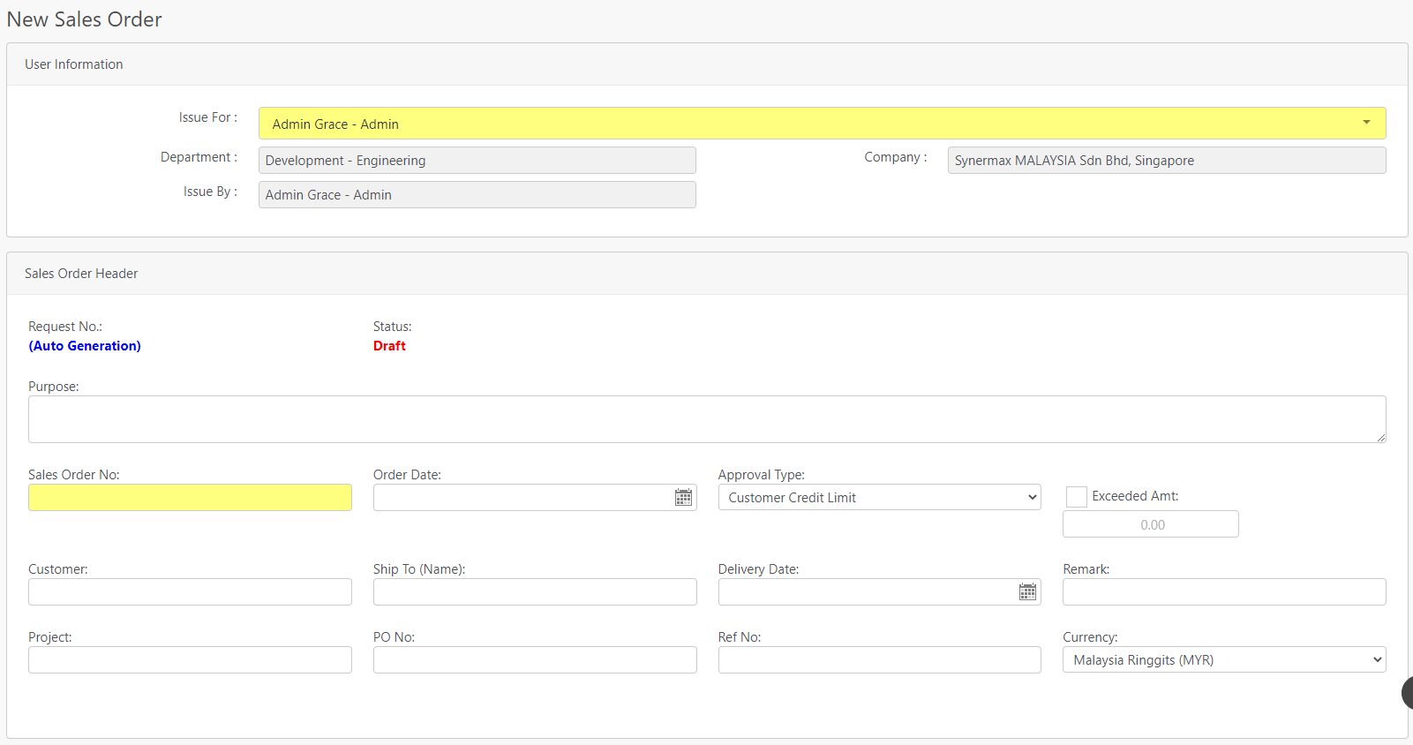1413x745 pixels.
Task: Focus the Remark input field
Action: point(1224,591)
